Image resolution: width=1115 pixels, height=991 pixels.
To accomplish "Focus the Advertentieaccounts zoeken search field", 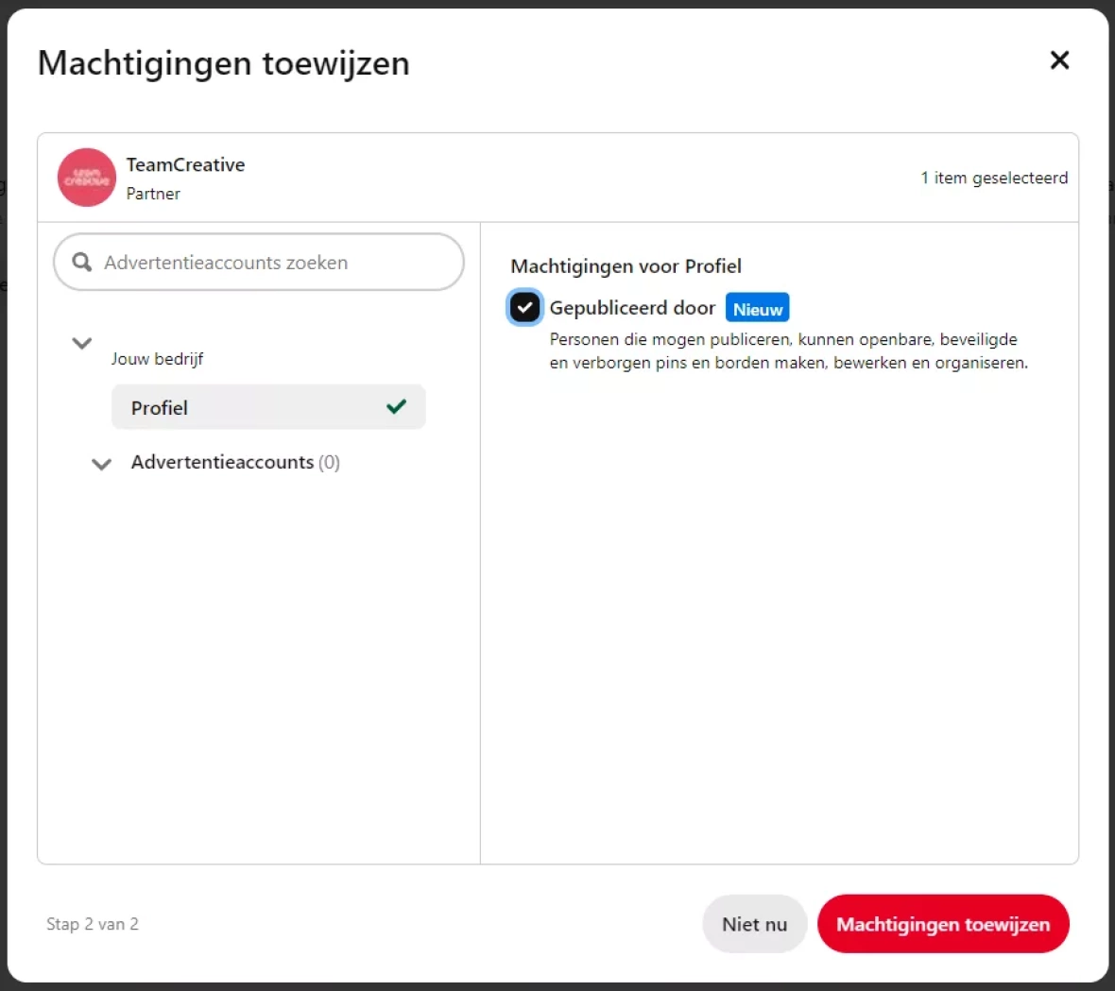I will [x=259, y=263].
